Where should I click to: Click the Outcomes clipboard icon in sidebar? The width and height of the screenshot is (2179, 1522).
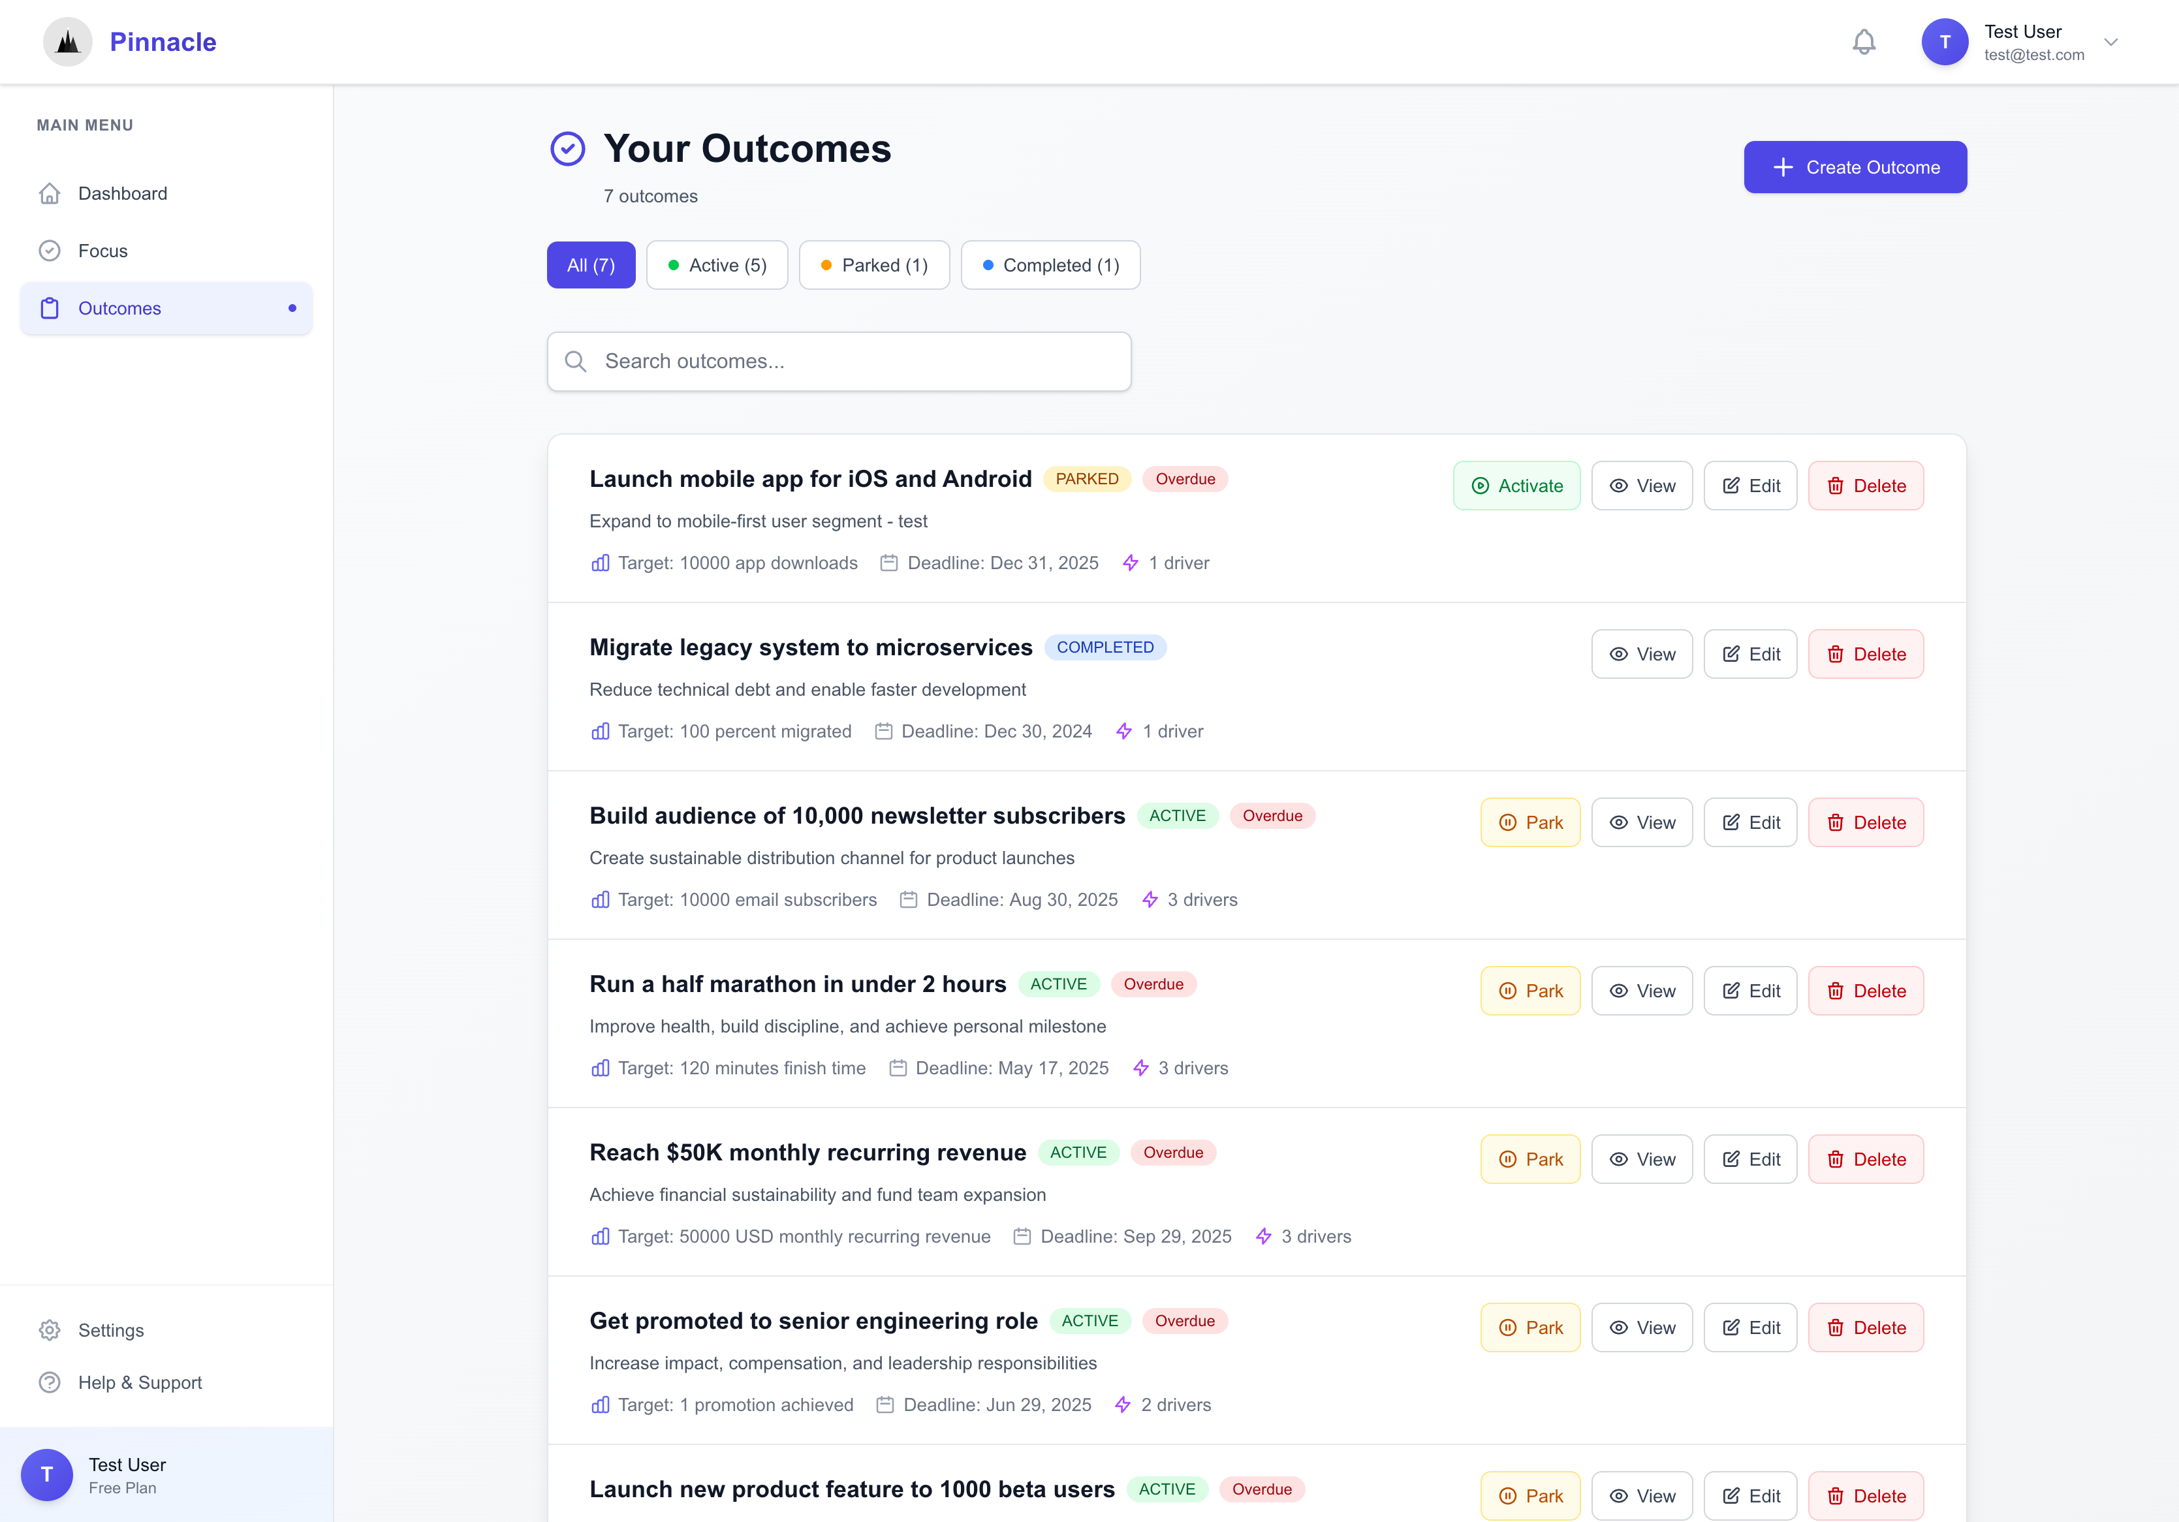coord(50,307)
